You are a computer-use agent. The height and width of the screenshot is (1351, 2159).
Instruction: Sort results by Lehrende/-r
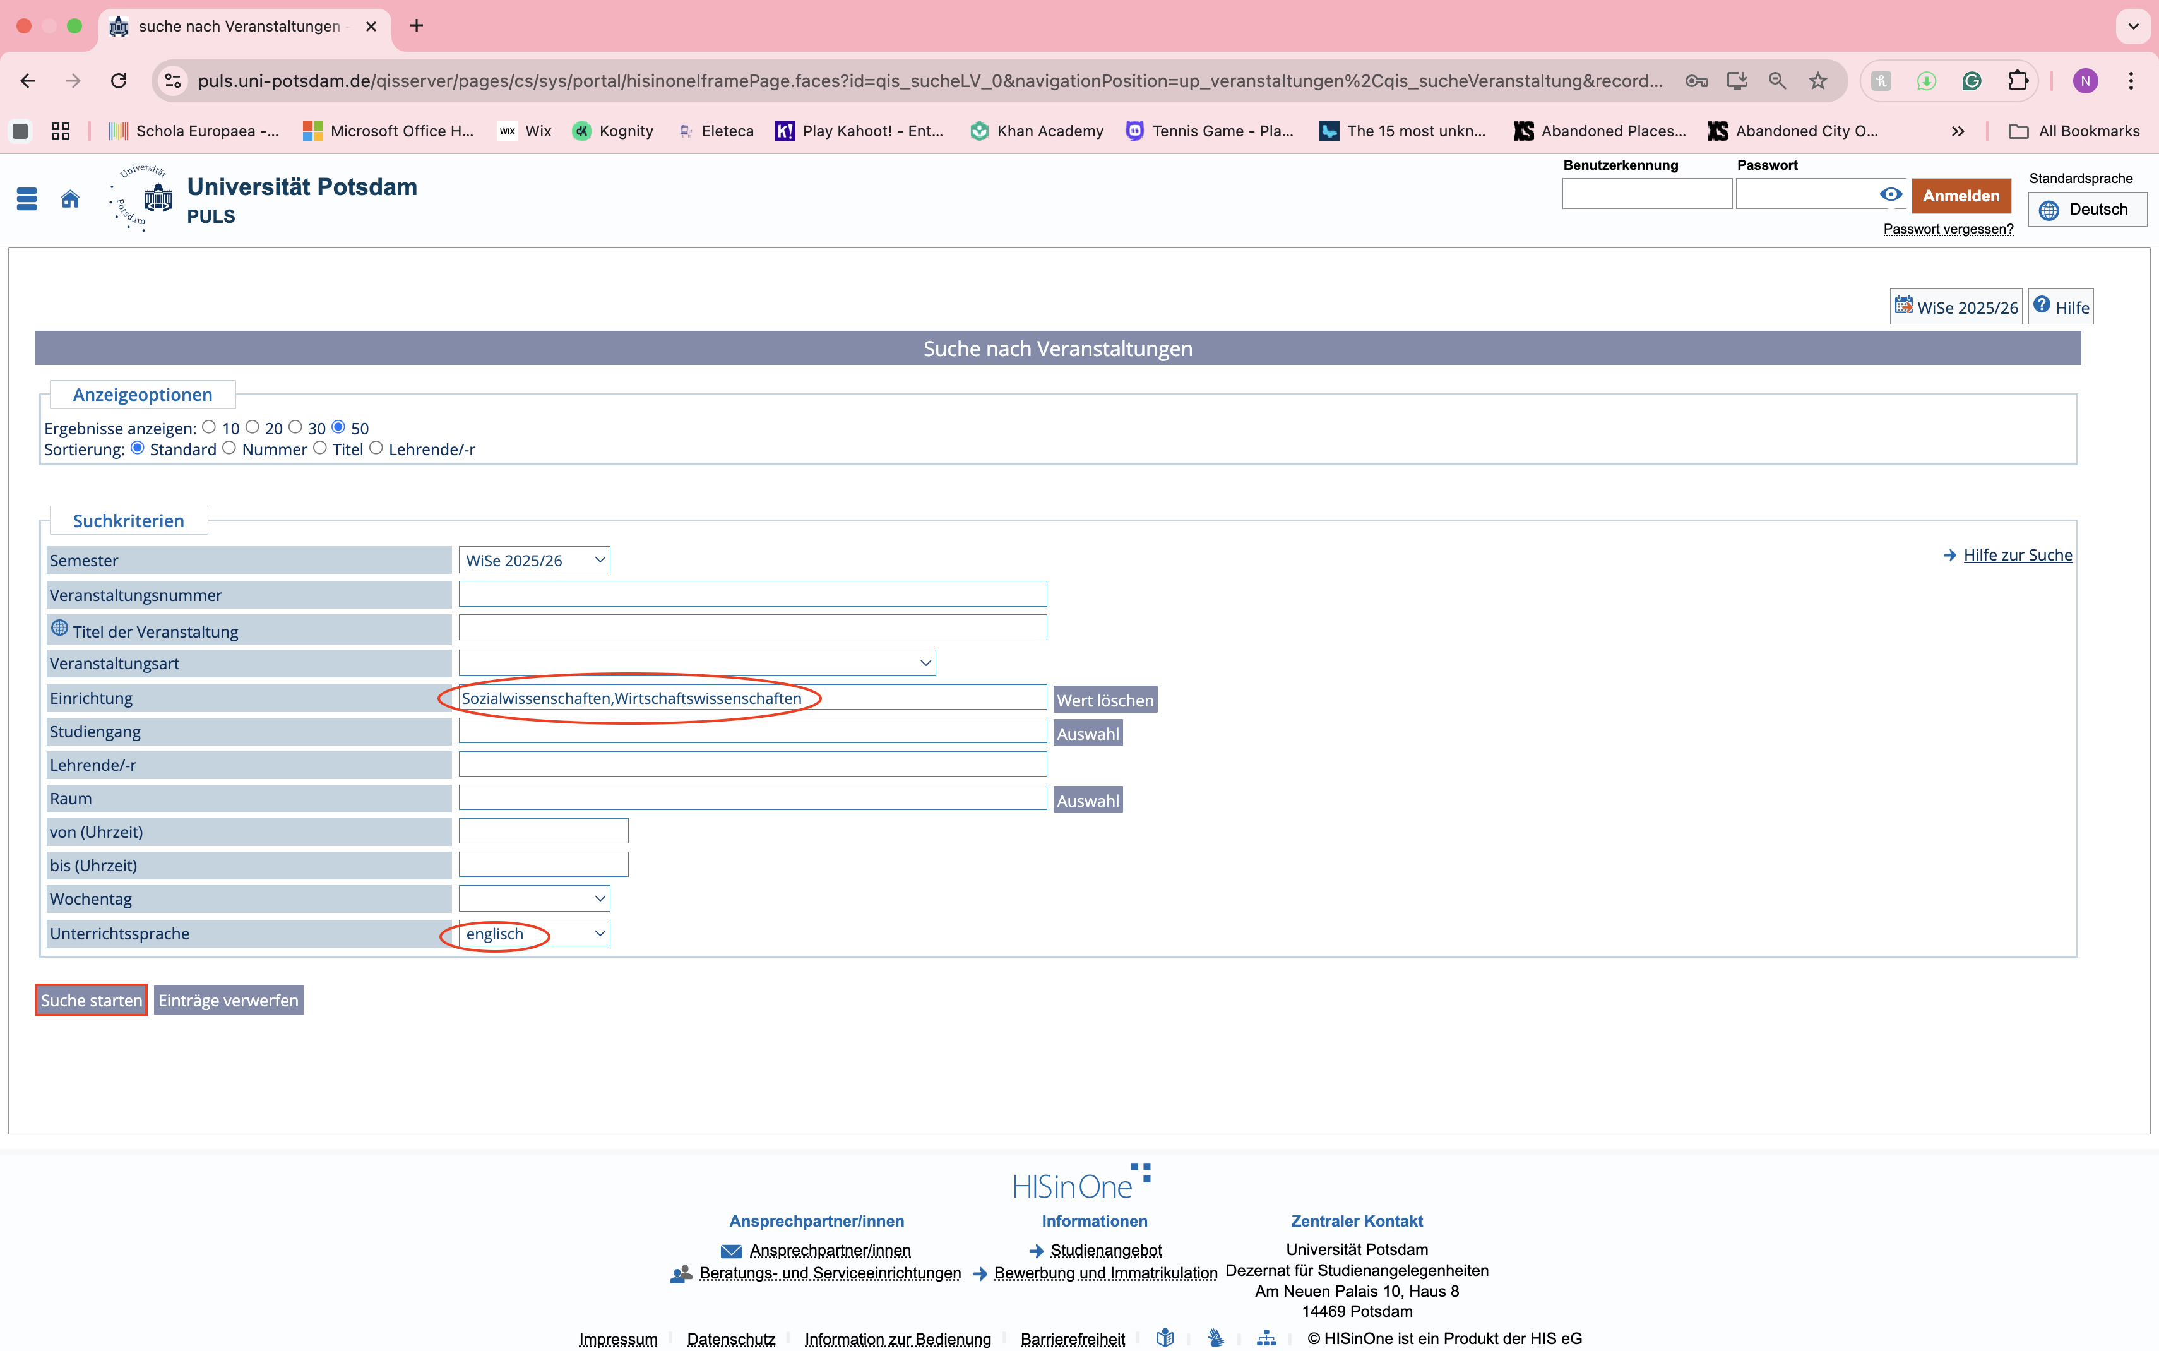376,449
